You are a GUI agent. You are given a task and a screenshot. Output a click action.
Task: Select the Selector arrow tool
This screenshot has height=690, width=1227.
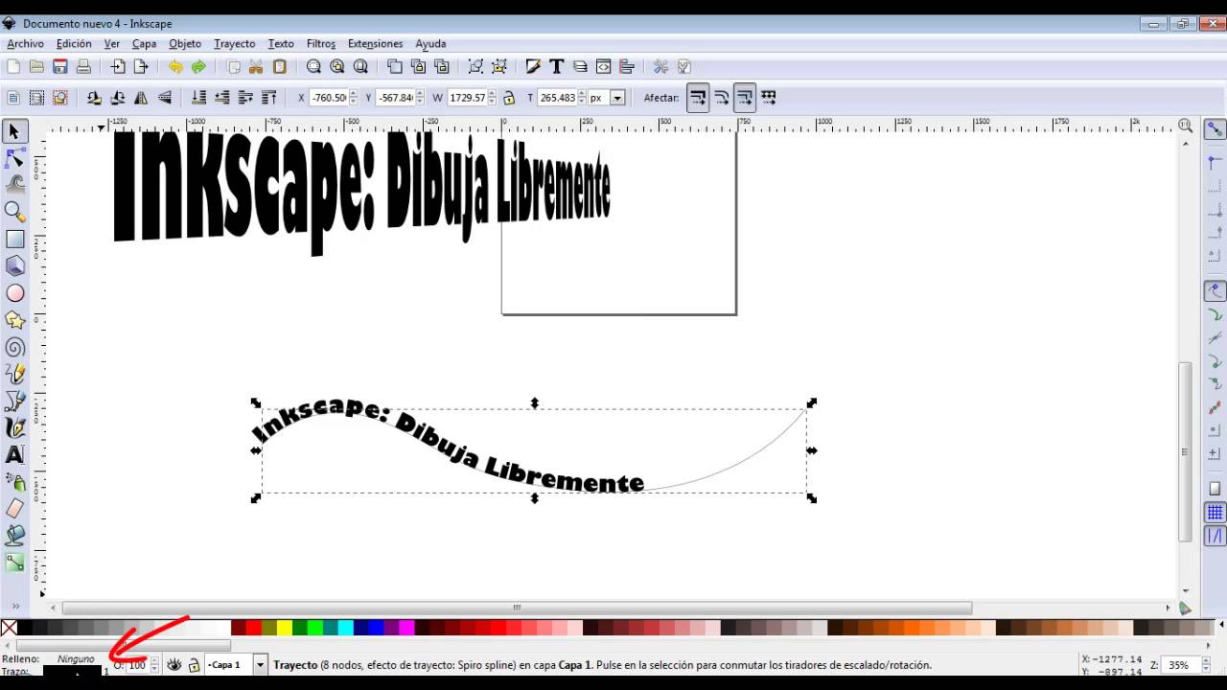click(14, 131)
